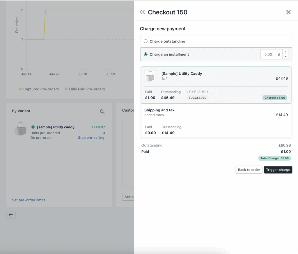298x254 pixels.
Task: Toggle Captured Pre-orders legend dot
Action: [x=20, y=89]
